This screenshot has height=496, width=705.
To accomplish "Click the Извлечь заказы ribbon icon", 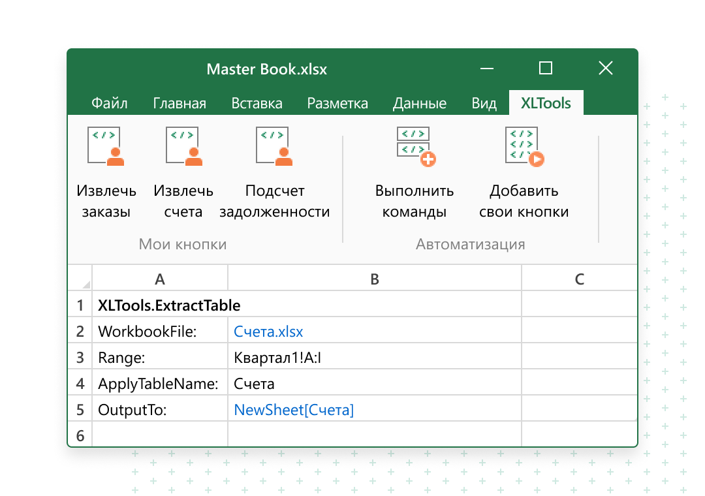I will pyautogui.click(x=106, y=147).
